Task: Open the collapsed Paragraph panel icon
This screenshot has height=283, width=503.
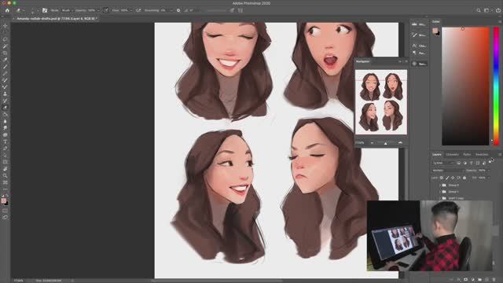Action: (414, 53)
